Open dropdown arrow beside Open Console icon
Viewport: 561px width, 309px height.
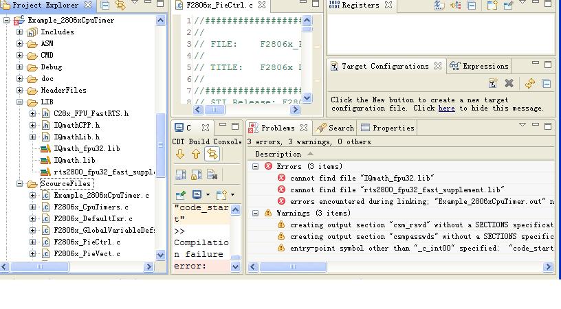click(232, 195)
